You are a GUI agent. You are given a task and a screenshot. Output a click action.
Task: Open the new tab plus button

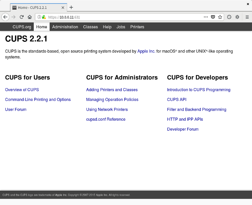click(x=71, y=7)
